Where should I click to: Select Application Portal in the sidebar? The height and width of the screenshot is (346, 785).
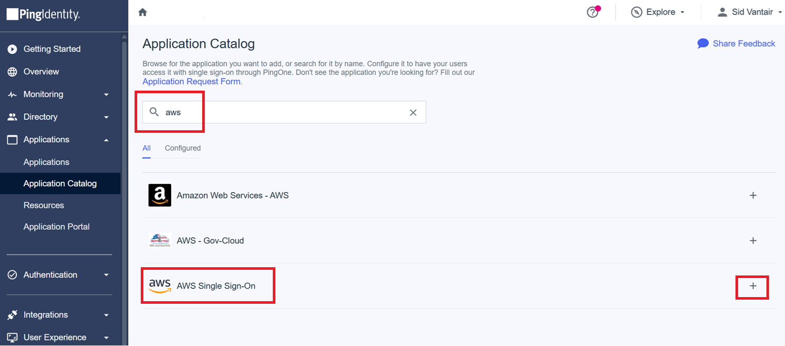pyautogui.click(x=57, y=227)
